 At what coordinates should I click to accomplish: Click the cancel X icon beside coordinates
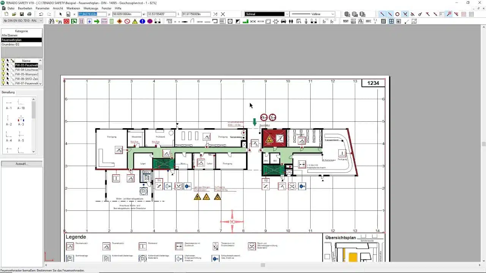(223, 14)
